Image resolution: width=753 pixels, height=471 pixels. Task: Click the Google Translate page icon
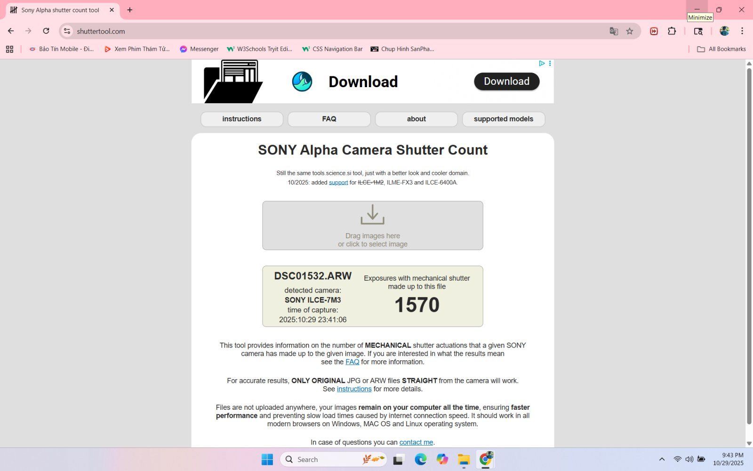[x=614, y=31]
